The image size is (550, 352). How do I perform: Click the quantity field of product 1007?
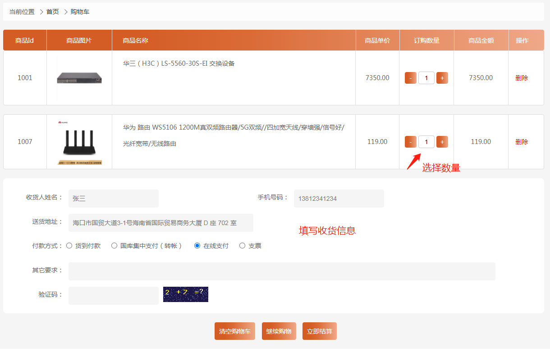(x=426, y=142)
